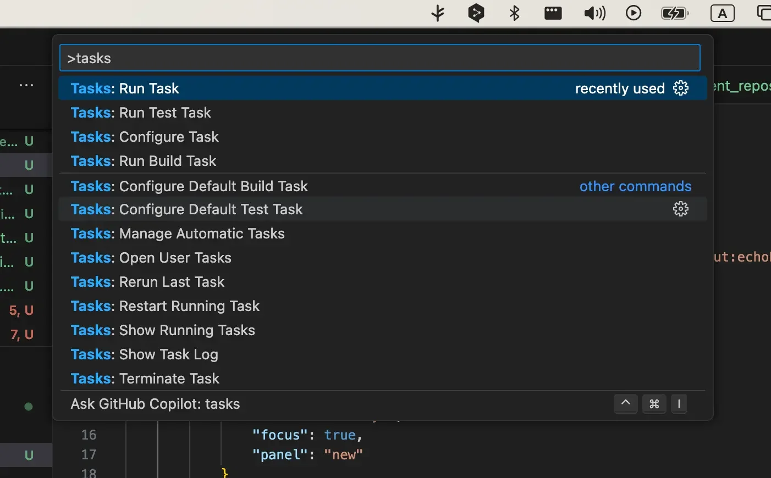
Task: Choose Tasks: Open User Tasks
Action: click(x=382, y=257)
